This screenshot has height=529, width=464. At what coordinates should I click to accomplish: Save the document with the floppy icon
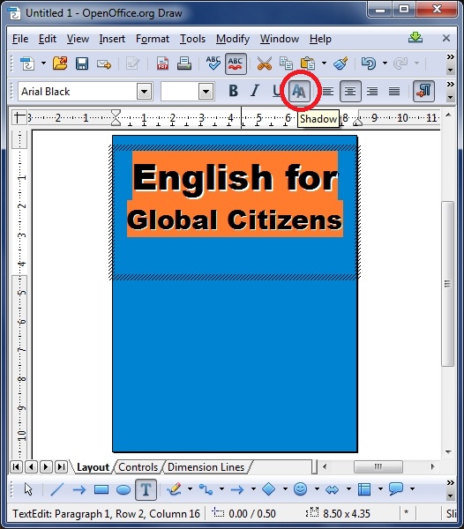point(82,63)
